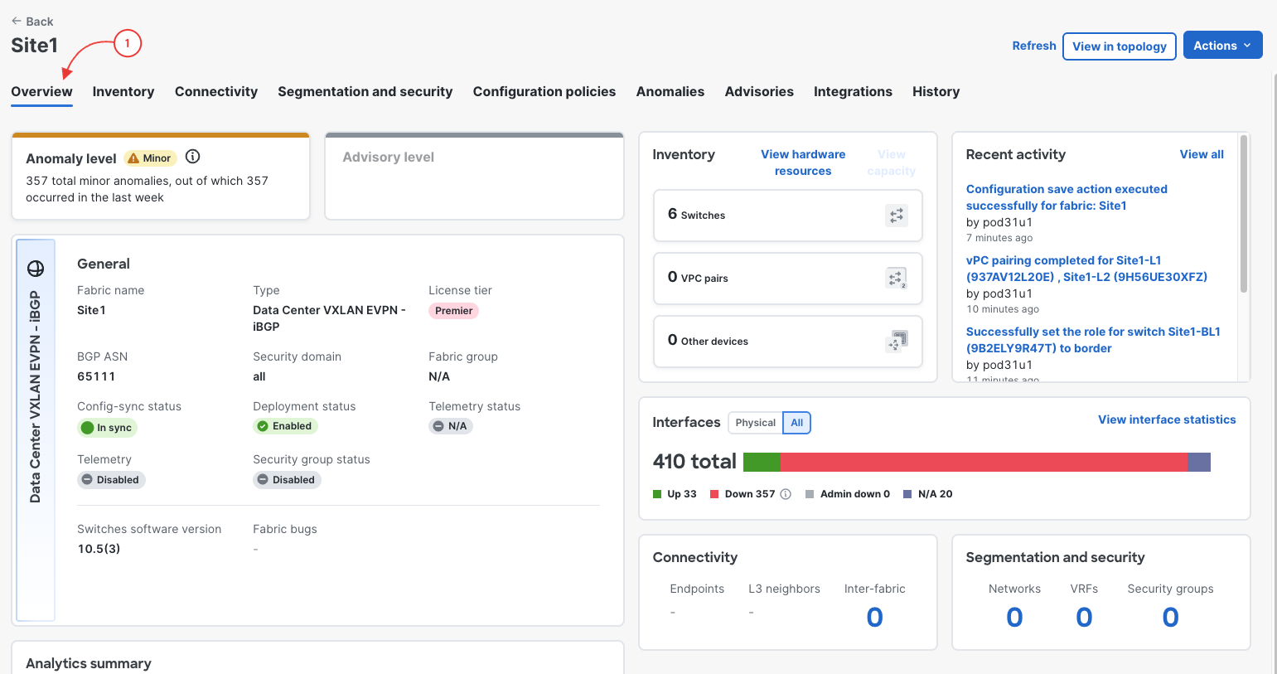
Task: Expand the Data Center VXLAN EVPN side panel
Action: click(36, 430)
